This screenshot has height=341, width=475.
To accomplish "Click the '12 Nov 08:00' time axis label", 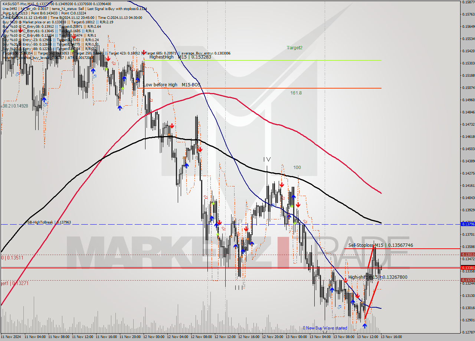I will pyautogui.click(x=201, y=337).
